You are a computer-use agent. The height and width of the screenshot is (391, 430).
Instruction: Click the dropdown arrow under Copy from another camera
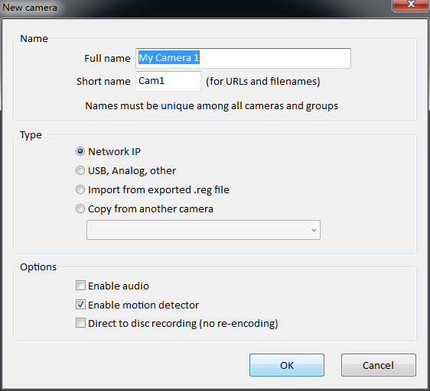click(x=314, y=231)
